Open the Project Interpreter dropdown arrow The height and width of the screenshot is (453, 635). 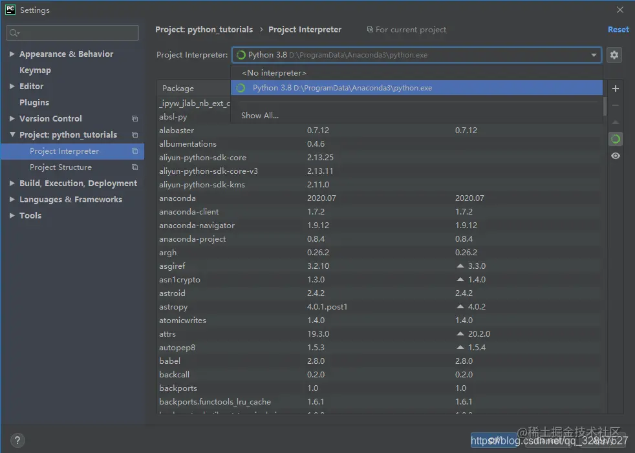(x=593, y=55)
